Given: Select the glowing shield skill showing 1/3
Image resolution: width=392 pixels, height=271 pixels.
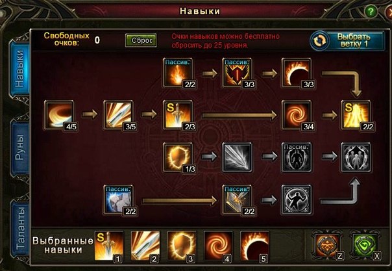Looking at the screenshot, I should click(178, 157).
